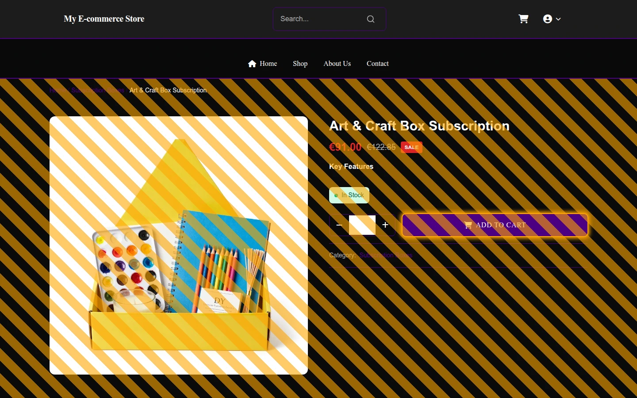Screen dimensions: 637x398
Task: Open the user account menu dropdown
Action: [x=552, y=19]
